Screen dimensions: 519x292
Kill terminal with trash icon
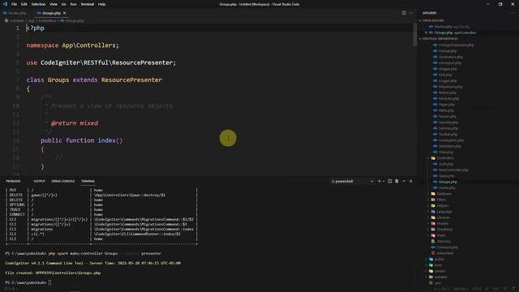(397, 182)
